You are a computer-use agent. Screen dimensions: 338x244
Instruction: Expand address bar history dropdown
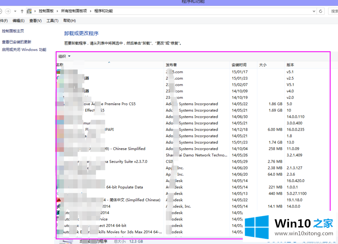(314, 11)
